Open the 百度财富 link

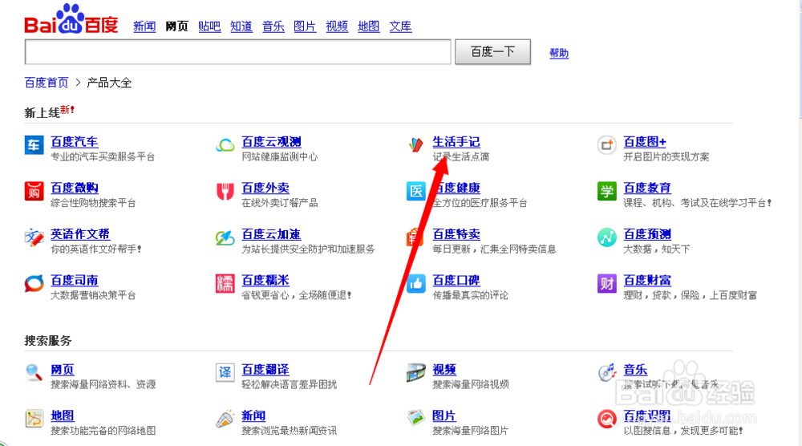click(647, 280)
